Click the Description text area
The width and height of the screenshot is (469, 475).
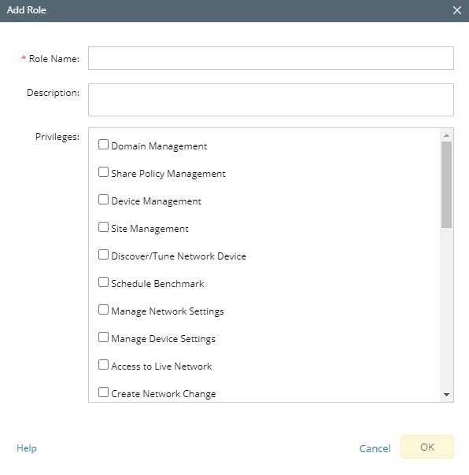point(271,100)
